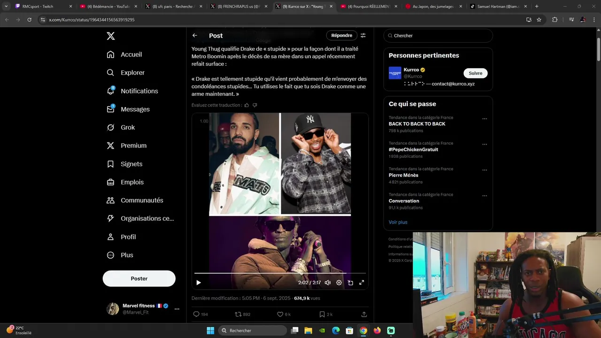Click the Répondre button
This screenshot has width=601, height=338.
click(342, 36)
